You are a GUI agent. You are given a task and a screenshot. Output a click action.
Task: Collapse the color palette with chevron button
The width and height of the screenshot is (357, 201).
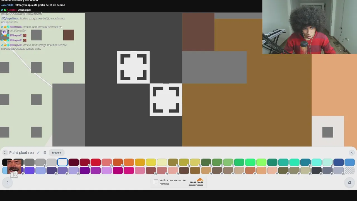(x=7, y=182)
